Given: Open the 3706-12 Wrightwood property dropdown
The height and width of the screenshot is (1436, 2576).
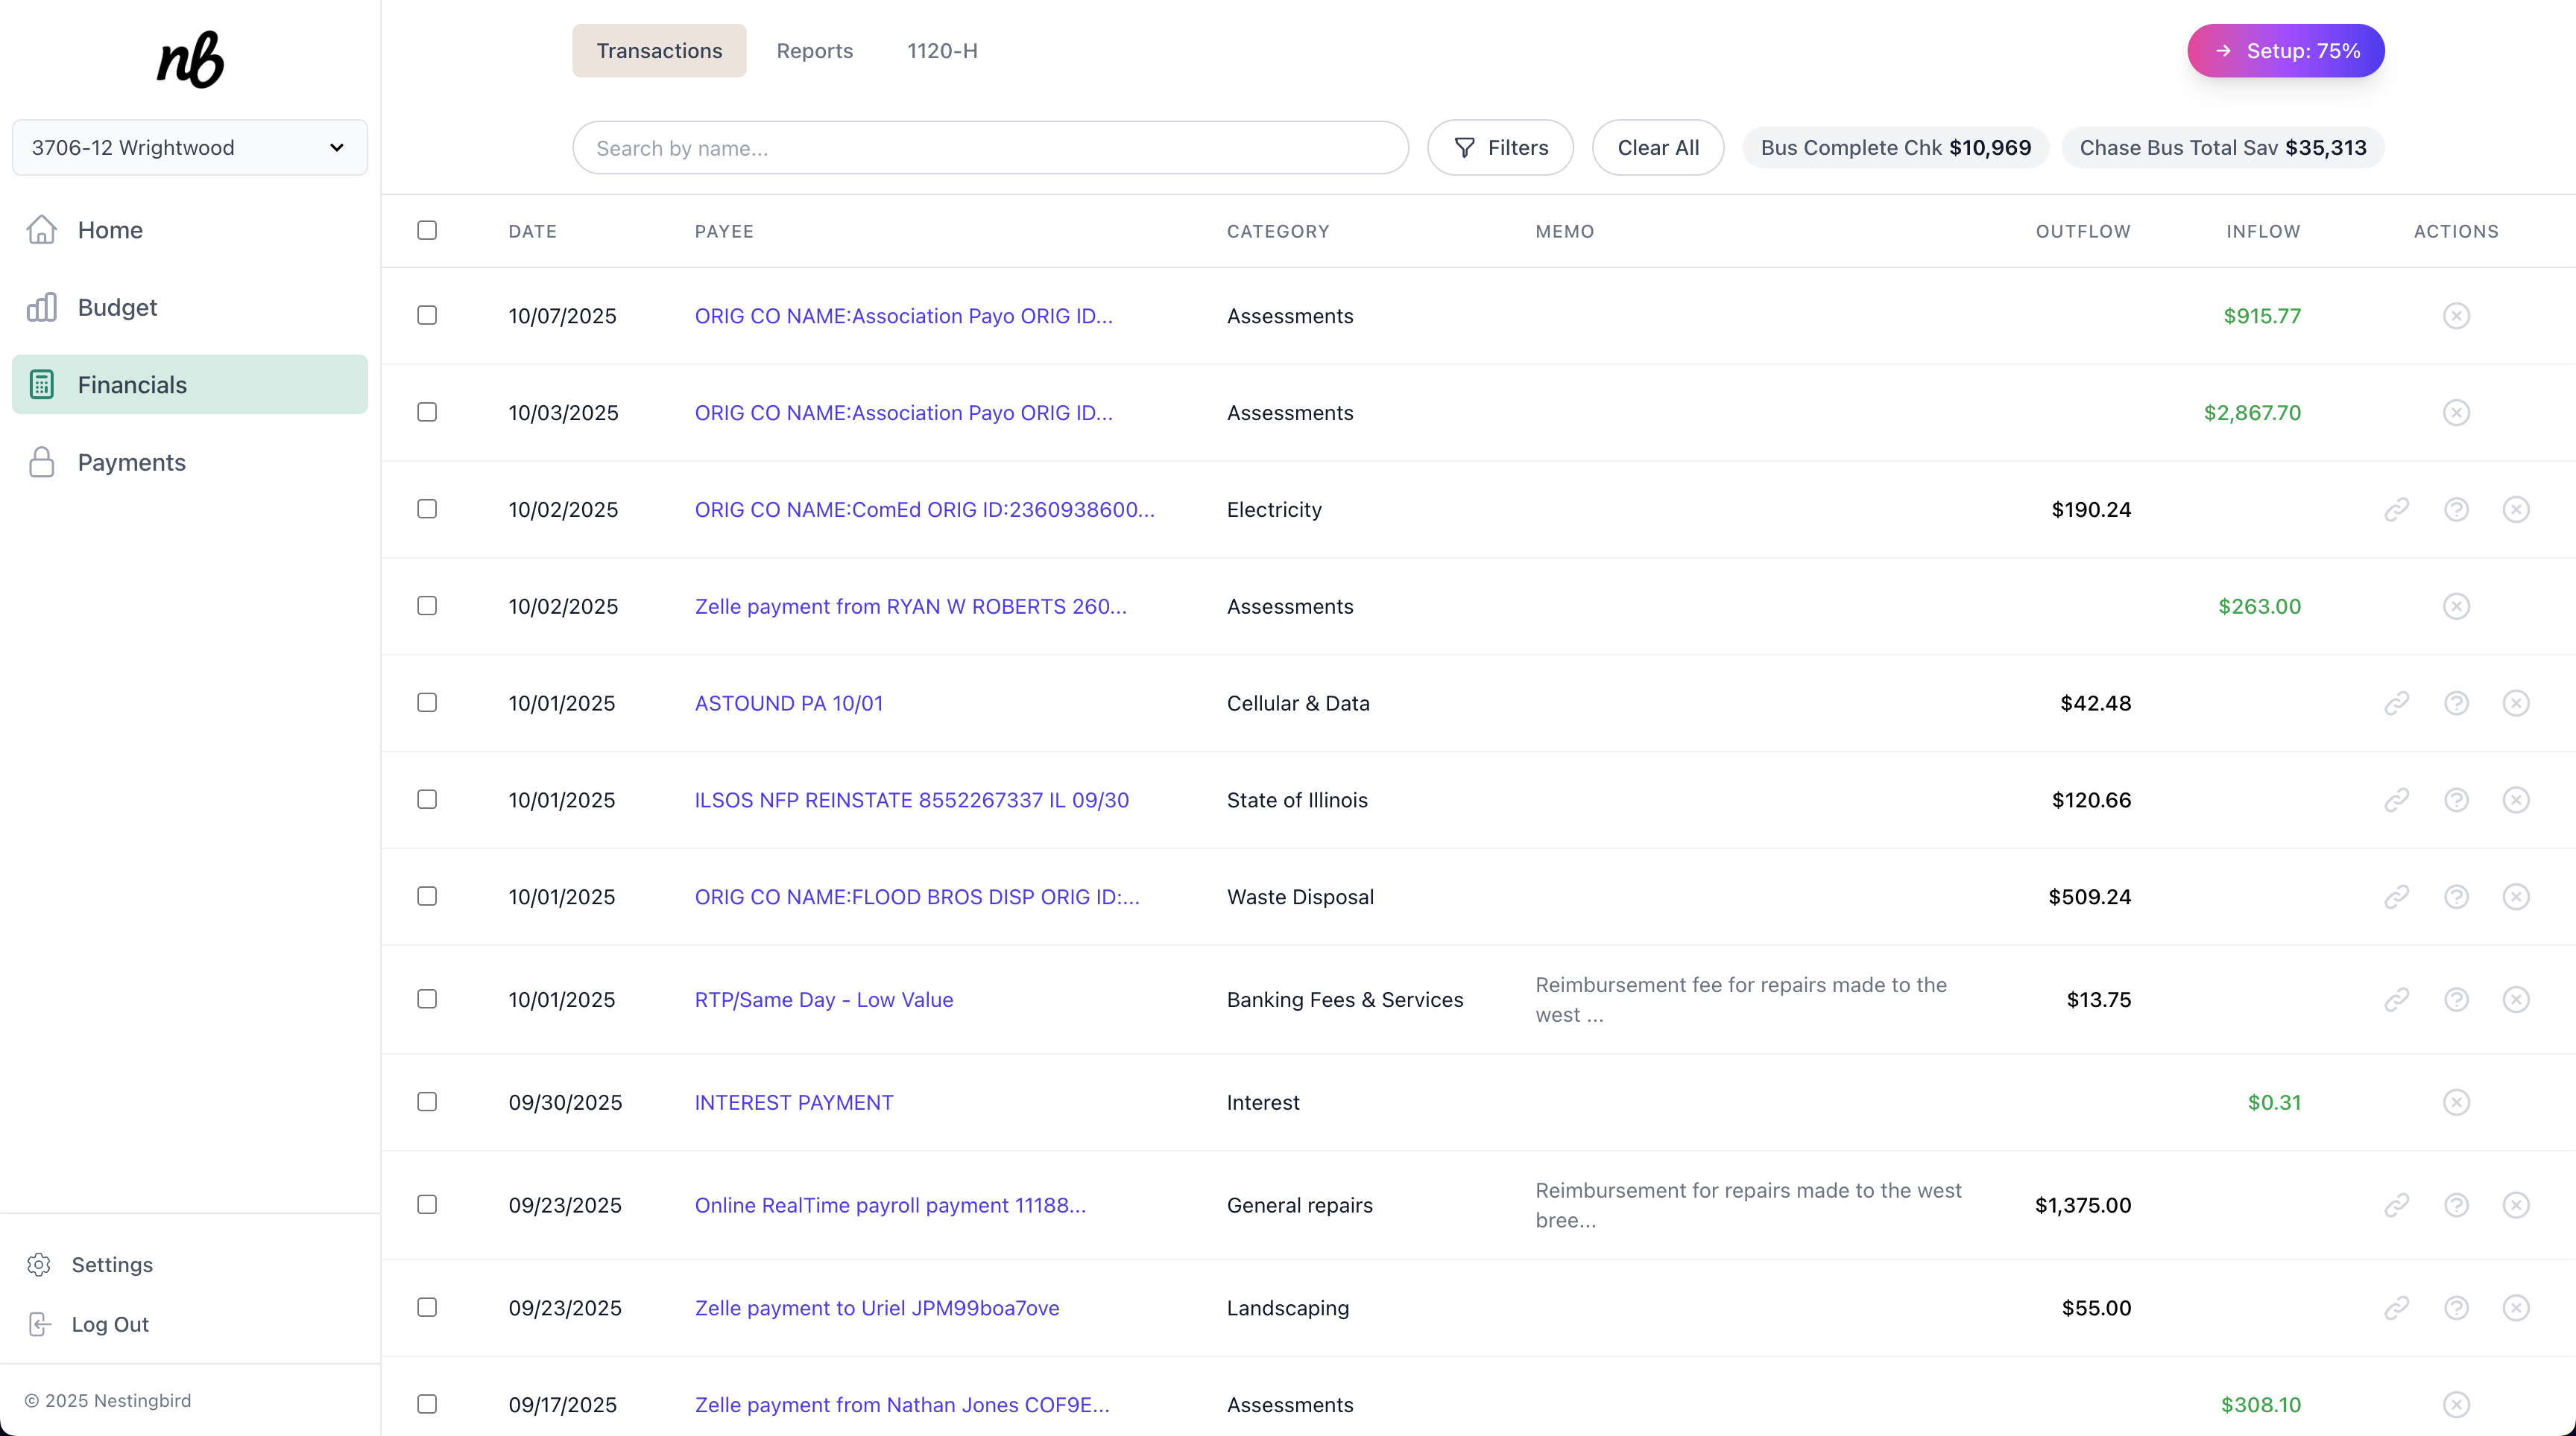Looking at the screenshot, I should point(189,147).
